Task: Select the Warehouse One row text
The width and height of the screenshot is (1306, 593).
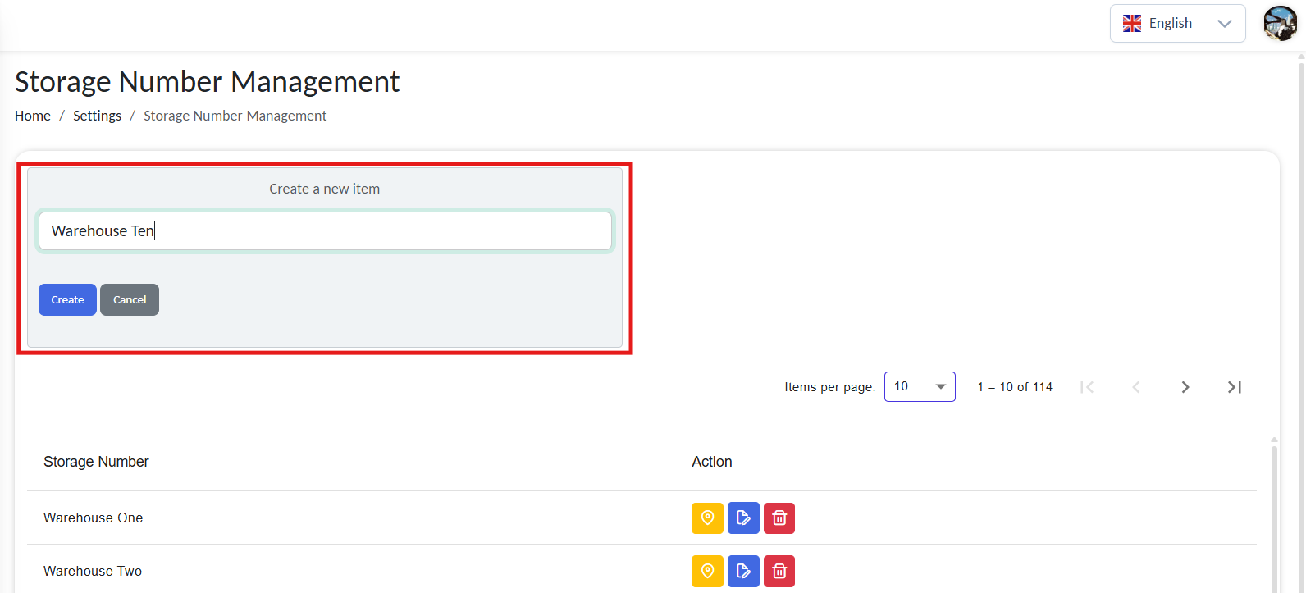Action: click(x=94, y=518)
